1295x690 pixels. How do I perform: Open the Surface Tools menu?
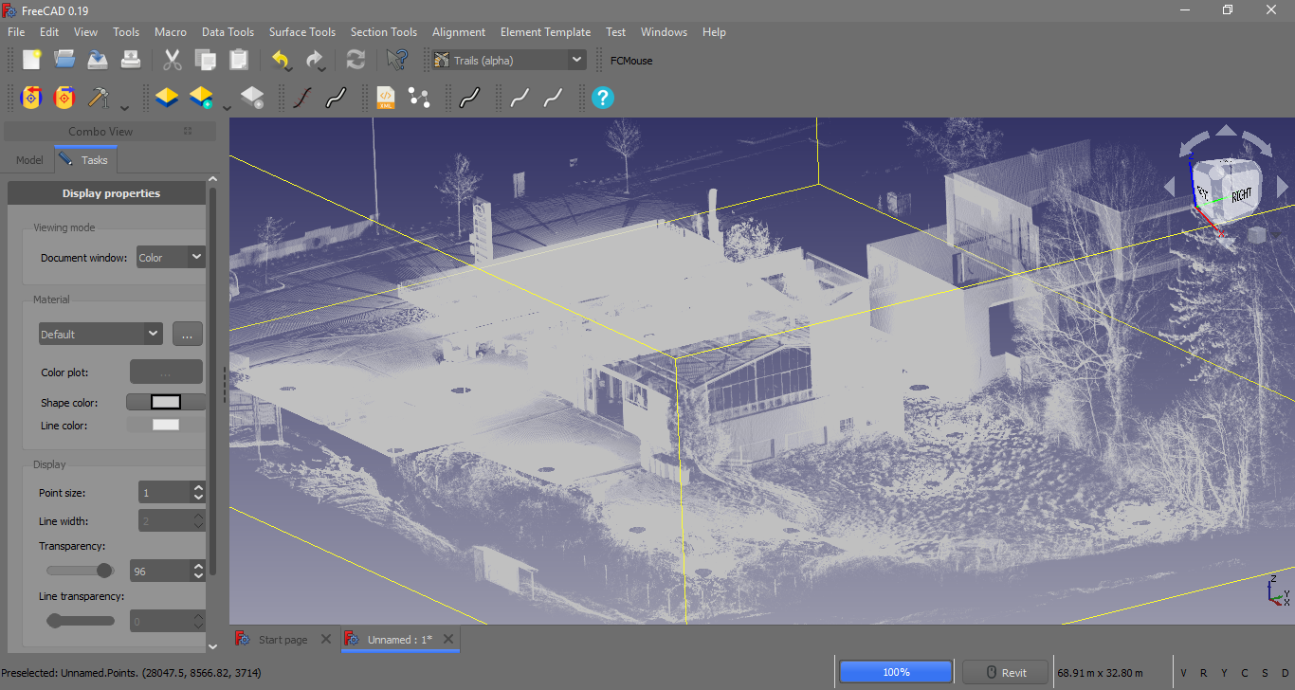click(301, 32)
